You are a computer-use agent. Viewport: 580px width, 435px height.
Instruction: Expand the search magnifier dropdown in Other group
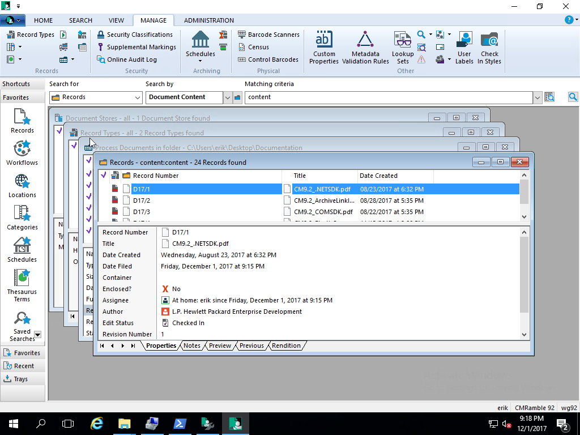point(430,35)
